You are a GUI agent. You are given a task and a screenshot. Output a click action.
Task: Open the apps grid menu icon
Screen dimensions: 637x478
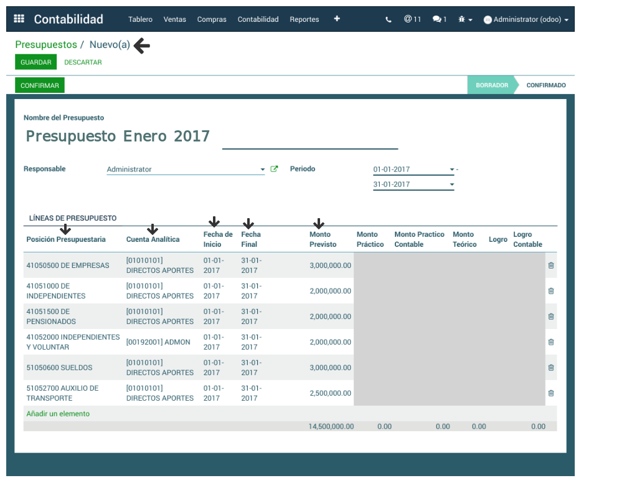click(19, 19)
